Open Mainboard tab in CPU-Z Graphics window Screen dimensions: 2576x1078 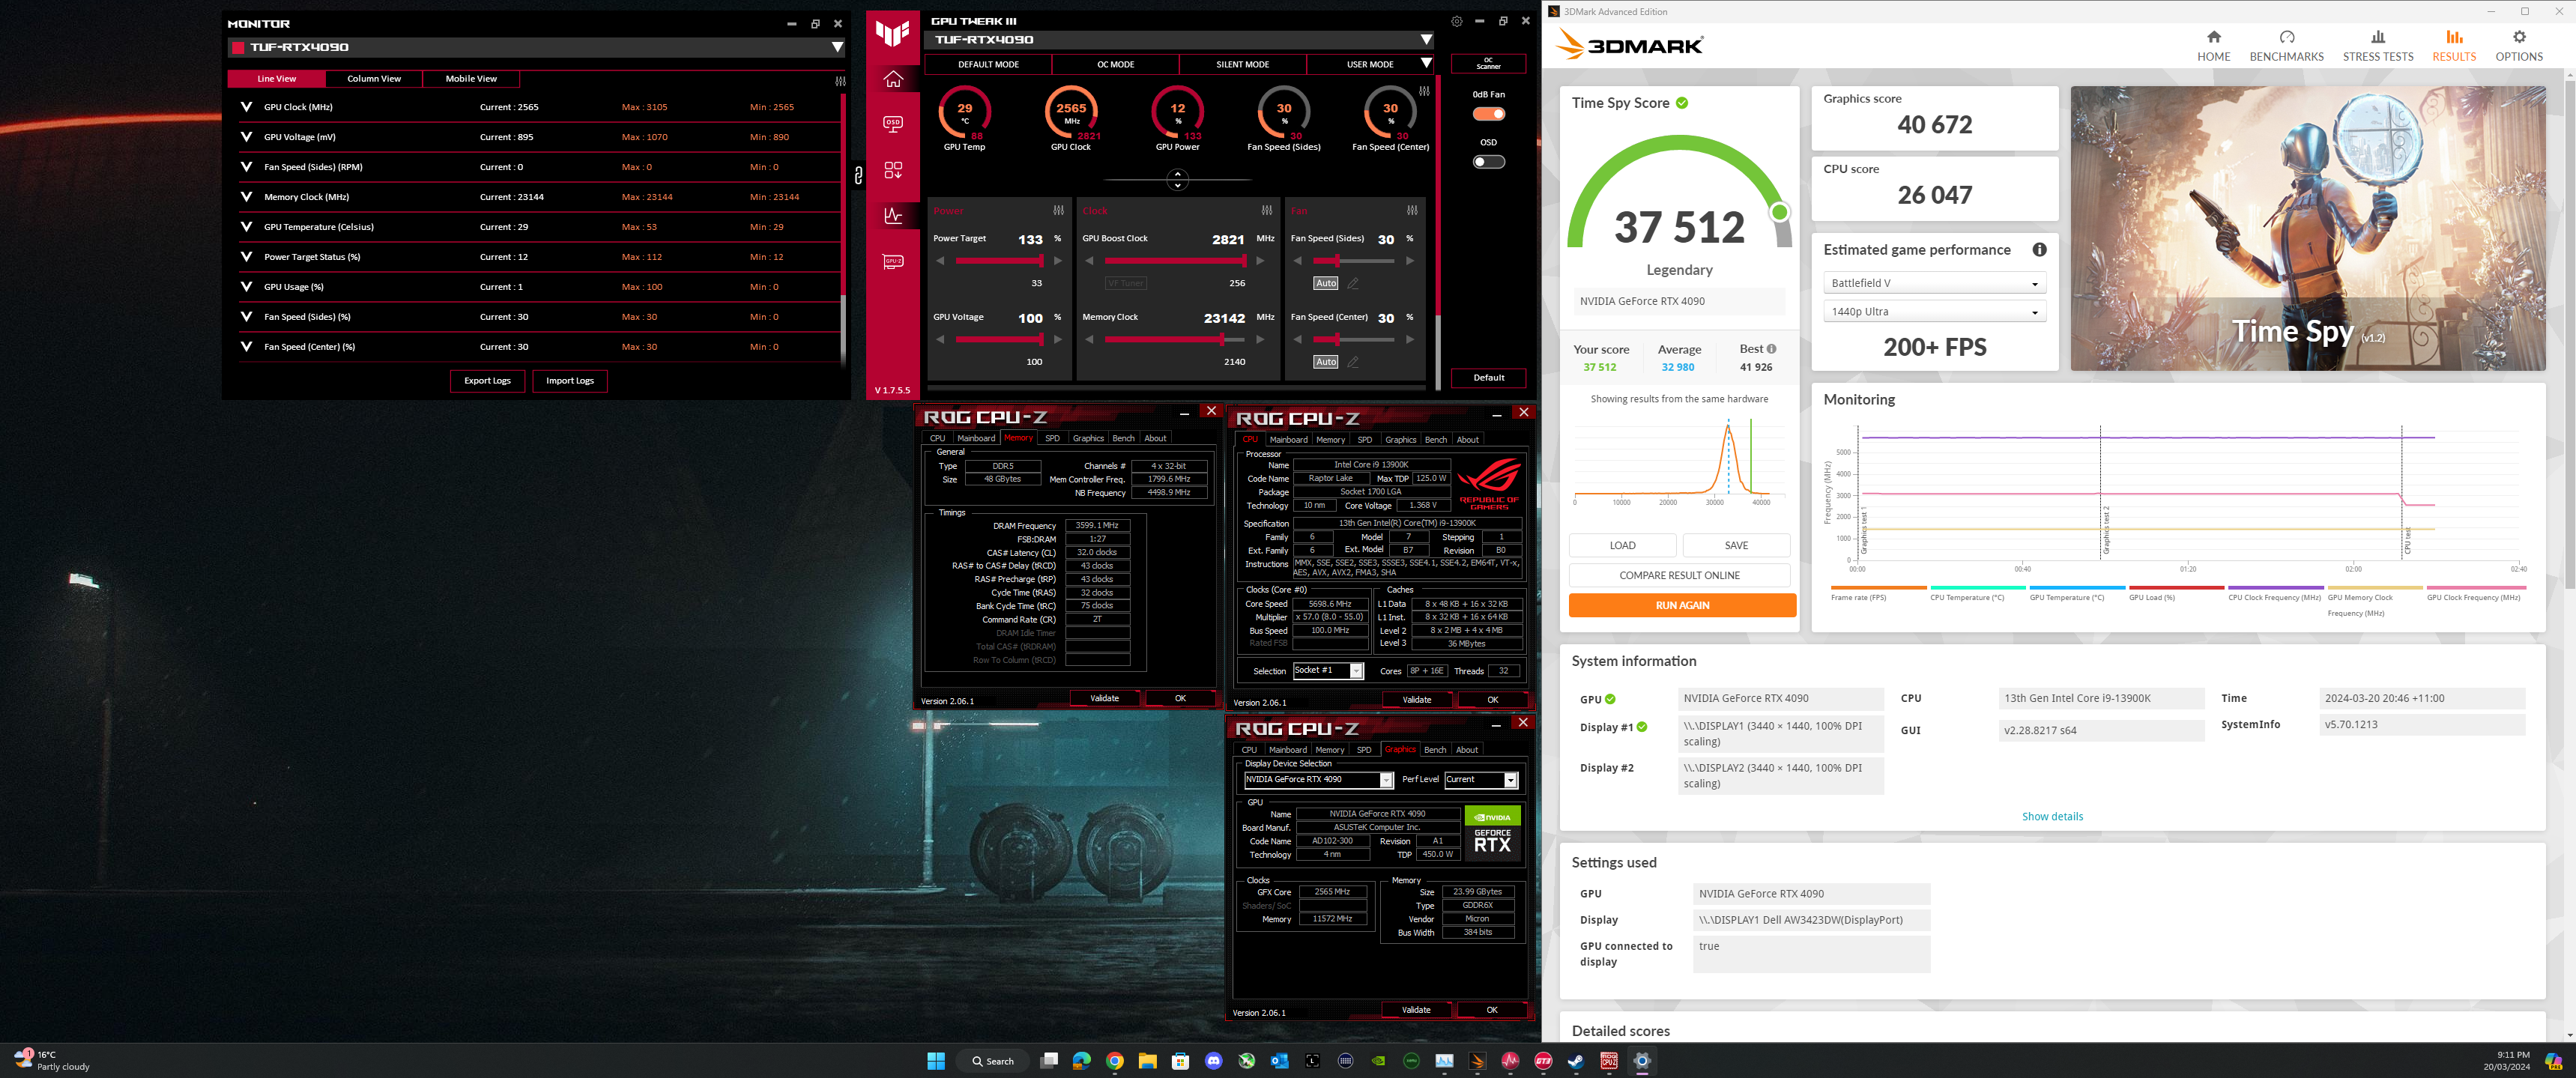tap(1287, 750)
